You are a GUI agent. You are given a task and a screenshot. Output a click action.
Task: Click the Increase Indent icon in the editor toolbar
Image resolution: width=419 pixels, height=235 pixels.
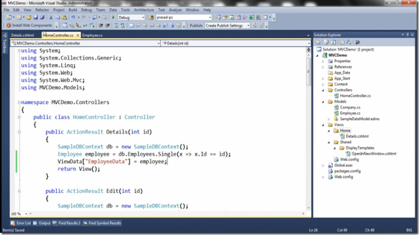point(108,25)
